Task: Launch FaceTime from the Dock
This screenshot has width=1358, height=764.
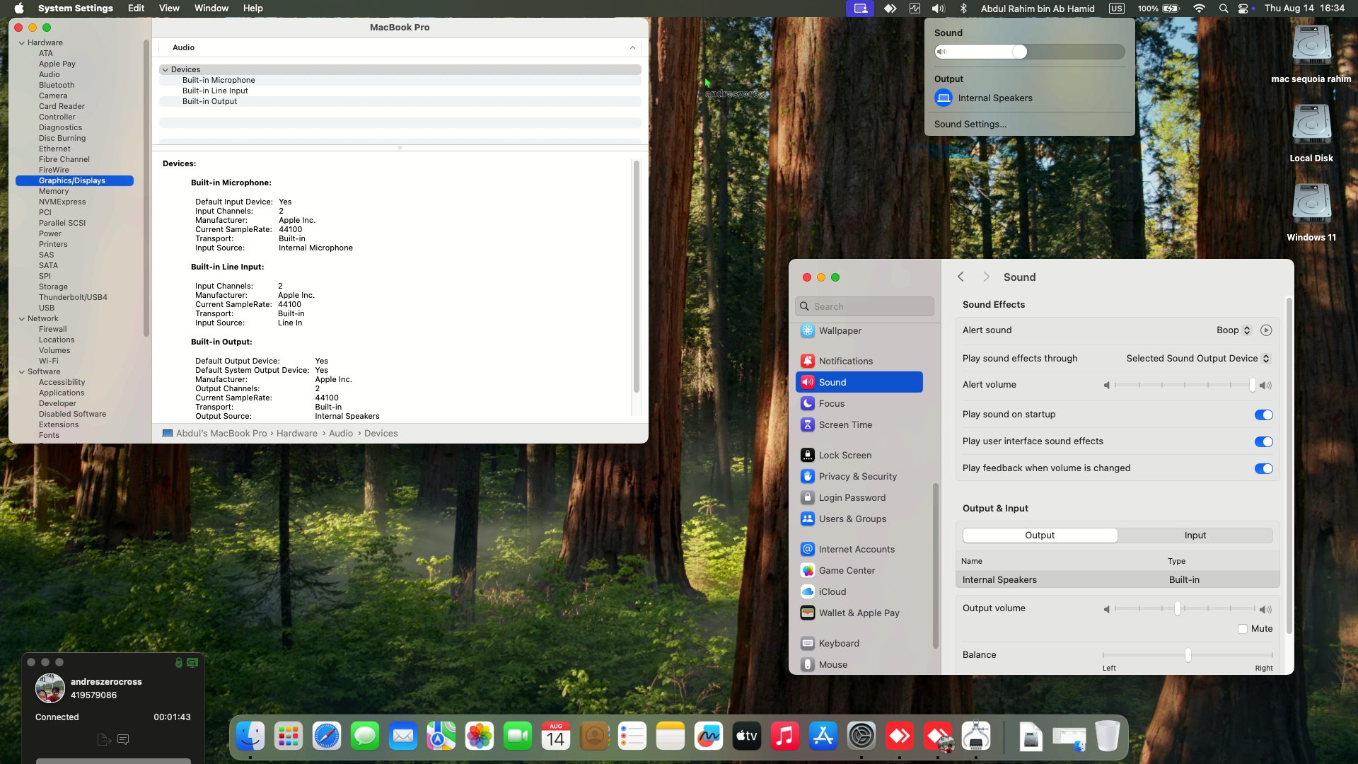Action: point(518,736)
